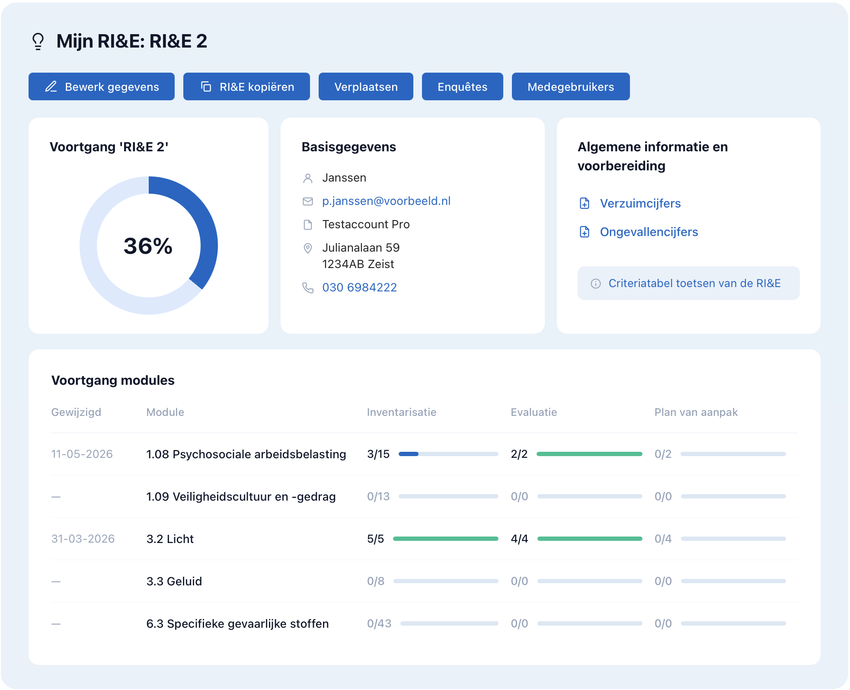Click Plan van aanpak bar for 3.2 Licht
The height and width of the screenshot is (690, 850).
(733, 539)
